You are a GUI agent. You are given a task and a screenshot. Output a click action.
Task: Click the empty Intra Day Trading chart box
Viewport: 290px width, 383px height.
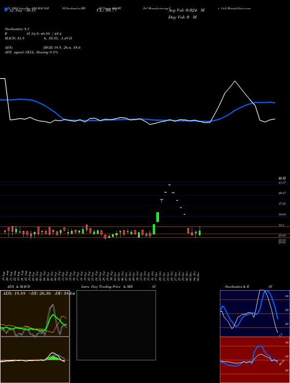[x=116, y=325]
